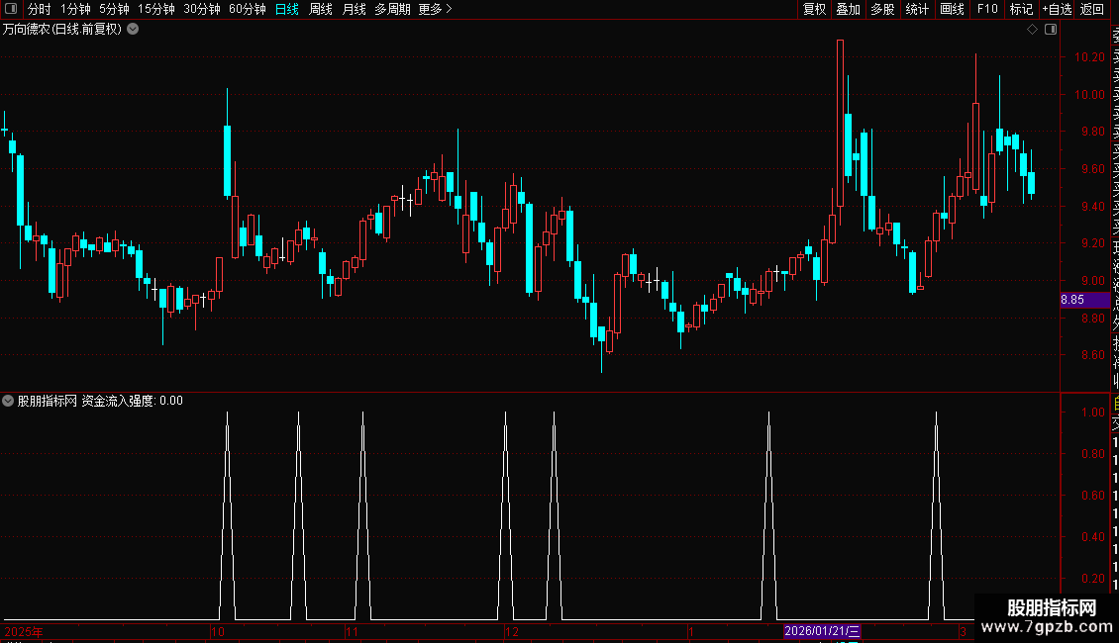Click the 返回 back button
This screenshot has width=1119, height=643.
pos(1092,9)
